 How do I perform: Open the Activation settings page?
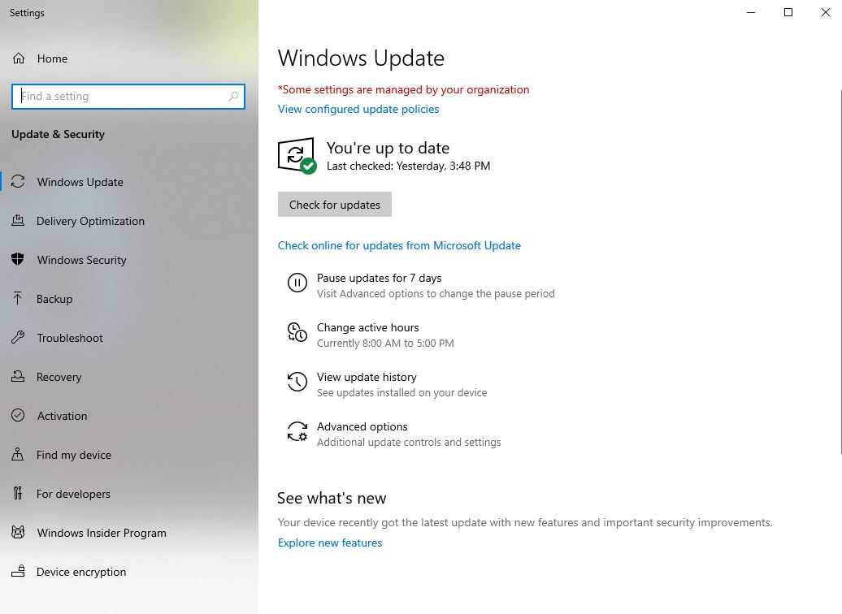pos(62,416)
